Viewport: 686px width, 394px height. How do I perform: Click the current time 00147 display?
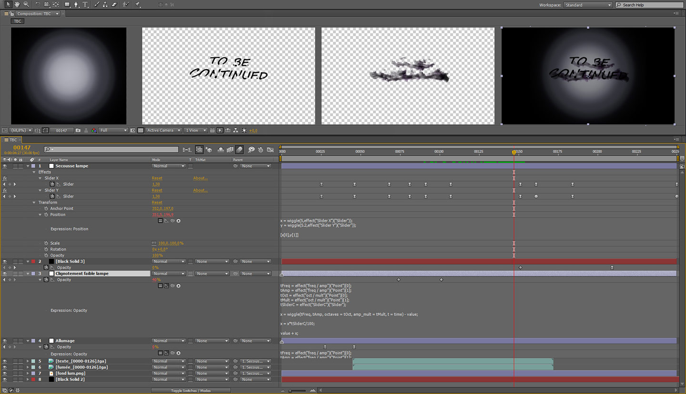pyautogui.click(x=22, y=148)
